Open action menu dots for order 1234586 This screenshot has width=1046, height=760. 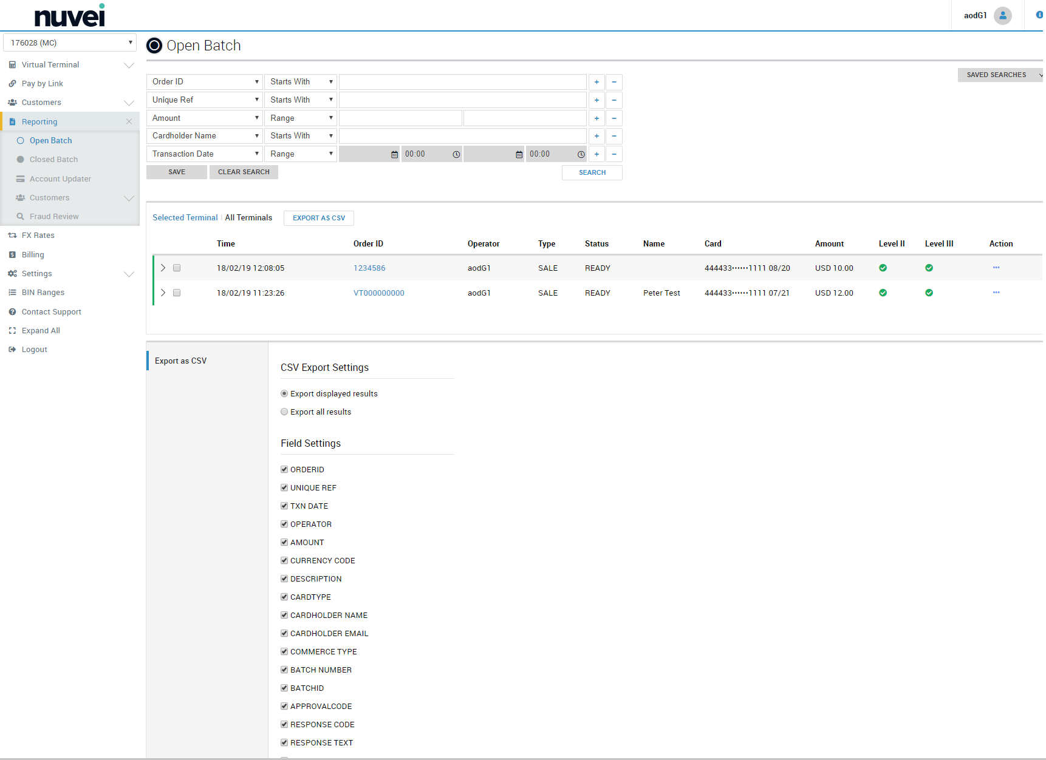point(996,268)
